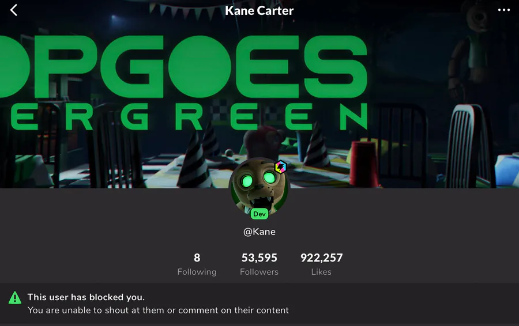Open the three-dot more options menu

504,10
